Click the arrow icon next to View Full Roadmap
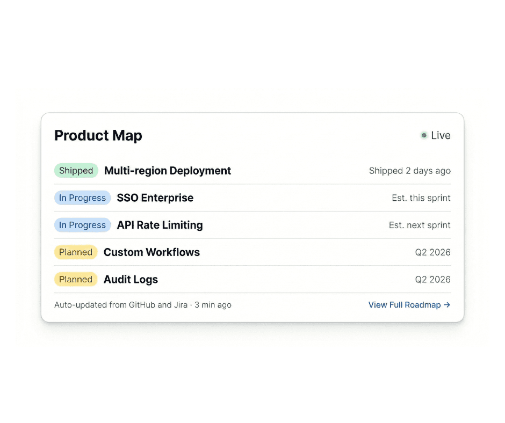This screenshot has height=423, width=505. click(x=448, y=305)
